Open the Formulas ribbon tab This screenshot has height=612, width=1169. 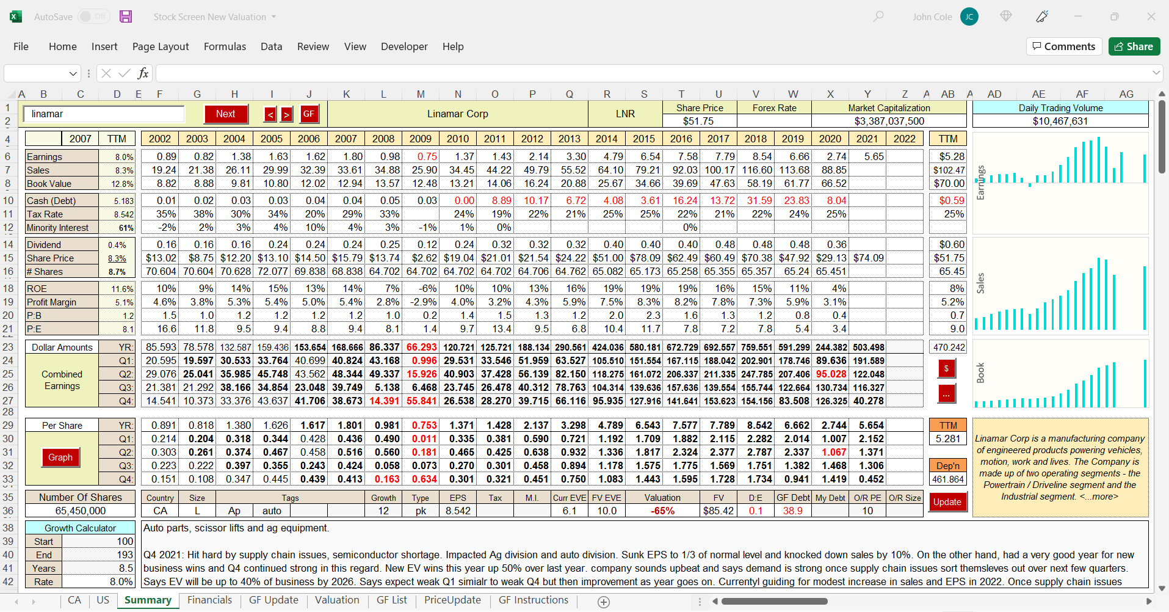pos(225,46)
